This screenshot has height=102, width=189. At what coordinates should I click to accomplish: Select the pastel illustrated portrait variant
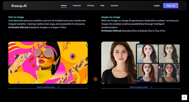(169, 54)
